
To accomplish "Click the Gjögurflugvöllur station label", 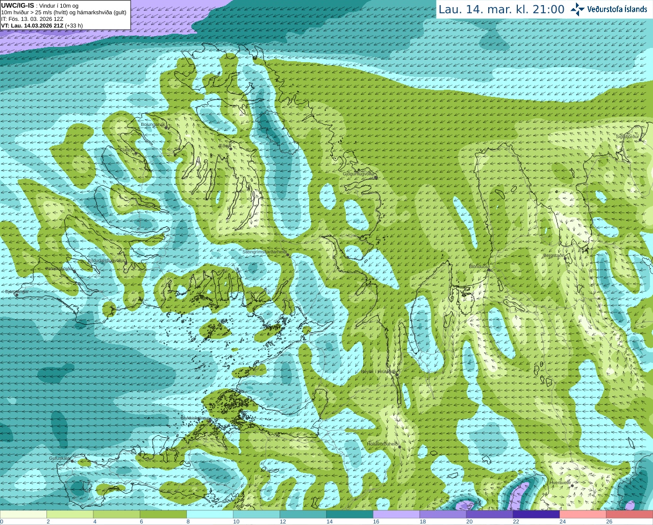I will [358, 174].
